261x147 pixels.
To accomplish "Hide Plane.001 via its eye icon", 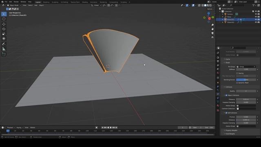I will [256, 20].
